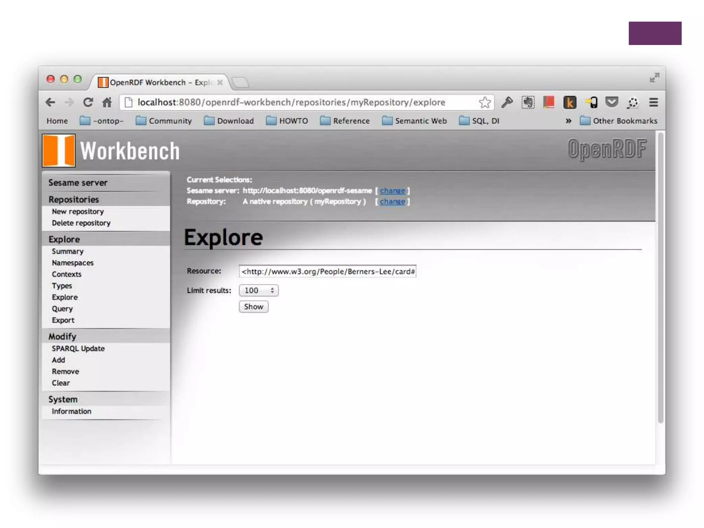Click the browser back arrow
Image resolution: width=704 pixels, height=528 pixels.
(51, 102)
